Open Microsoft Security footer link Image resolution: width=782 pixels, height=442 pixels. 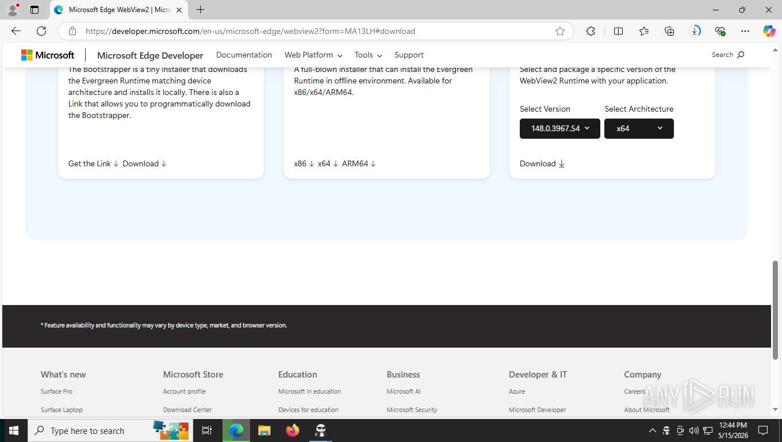pos(412,410)
